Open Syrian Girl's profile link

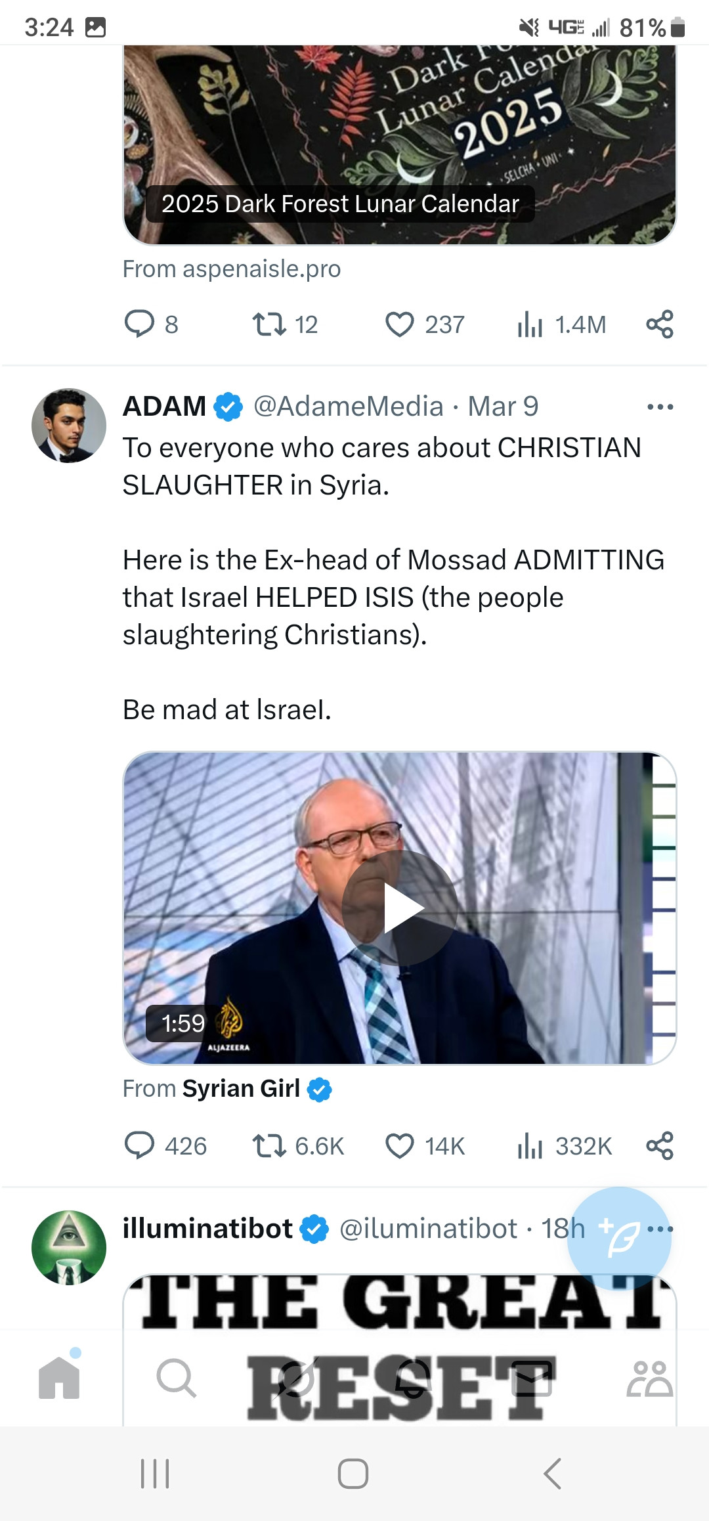(x=241, y=1089)
